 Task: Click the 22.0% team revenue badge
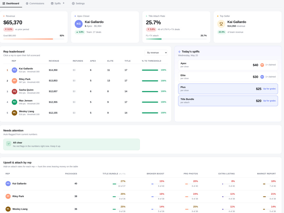pos(222,32)
